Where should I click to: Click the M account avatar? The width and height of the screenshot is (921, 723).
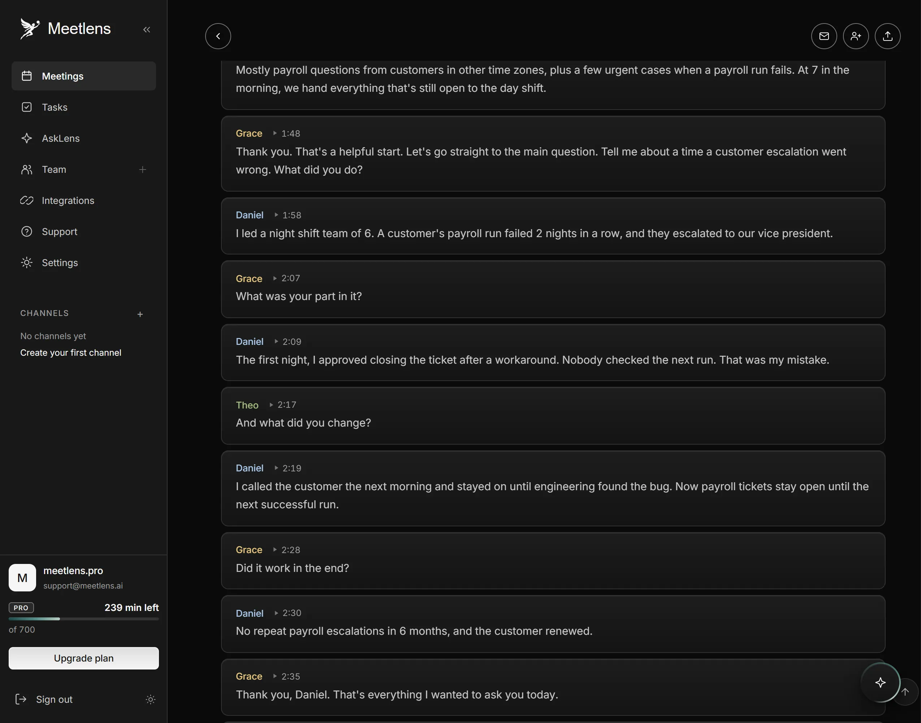point(22,577)
